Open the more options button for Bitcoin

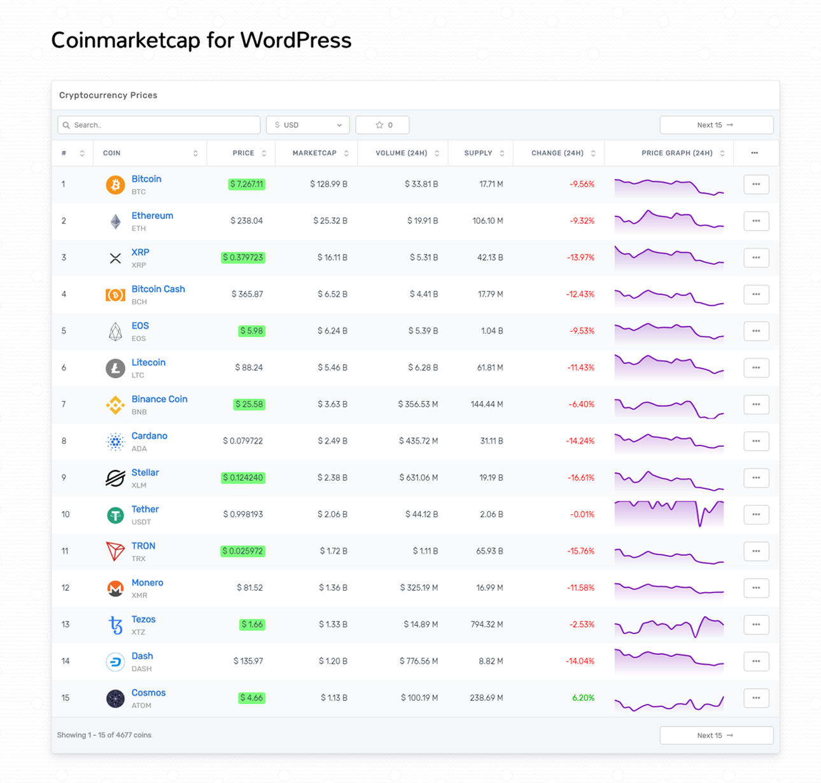[x=756, y=184]
